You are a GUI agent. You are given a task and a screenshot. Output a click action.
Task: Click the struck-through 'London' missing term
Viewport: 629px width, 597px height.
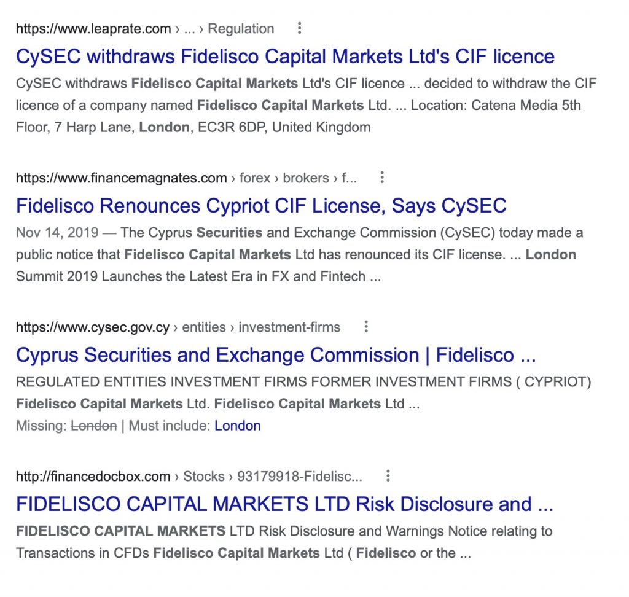click(94, 426)
